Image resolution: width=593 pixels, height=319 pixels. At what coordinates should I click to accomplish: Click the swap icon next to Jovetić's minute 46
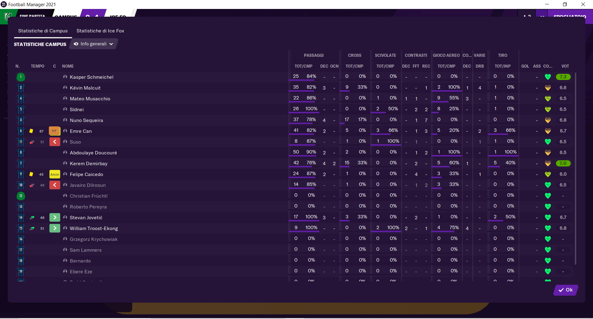click(x=32, y=218)
